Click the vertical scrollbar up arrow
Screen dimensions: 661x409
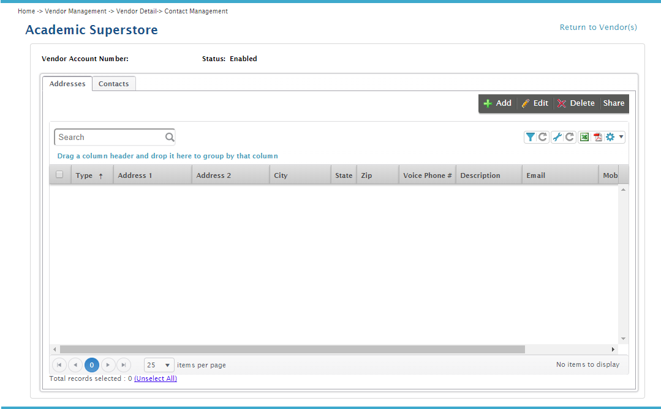623,190
